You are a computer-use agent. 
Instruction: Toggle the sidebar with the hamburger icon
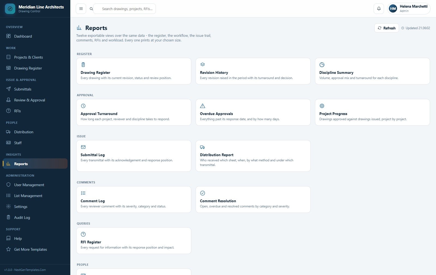pyautogui.click(x=81, y=9)
